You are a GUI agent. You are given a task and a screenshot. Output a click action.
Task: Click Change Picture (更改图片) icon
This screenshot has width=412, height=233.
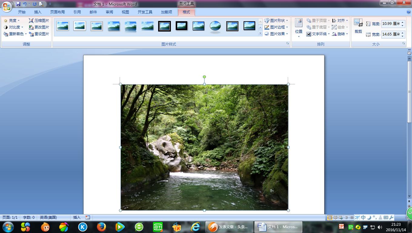click(x=31, y=27)
